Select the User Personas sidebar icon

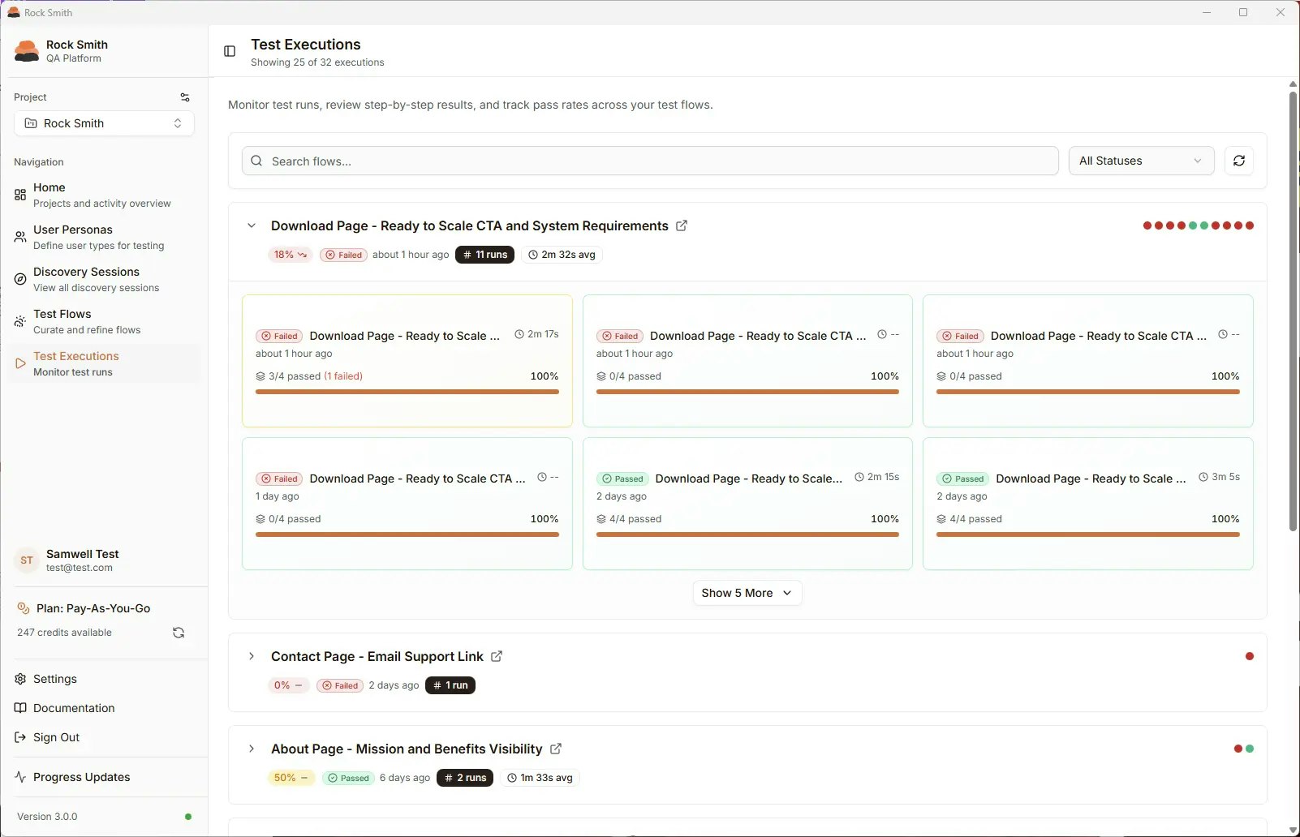[x=20, y=237]
